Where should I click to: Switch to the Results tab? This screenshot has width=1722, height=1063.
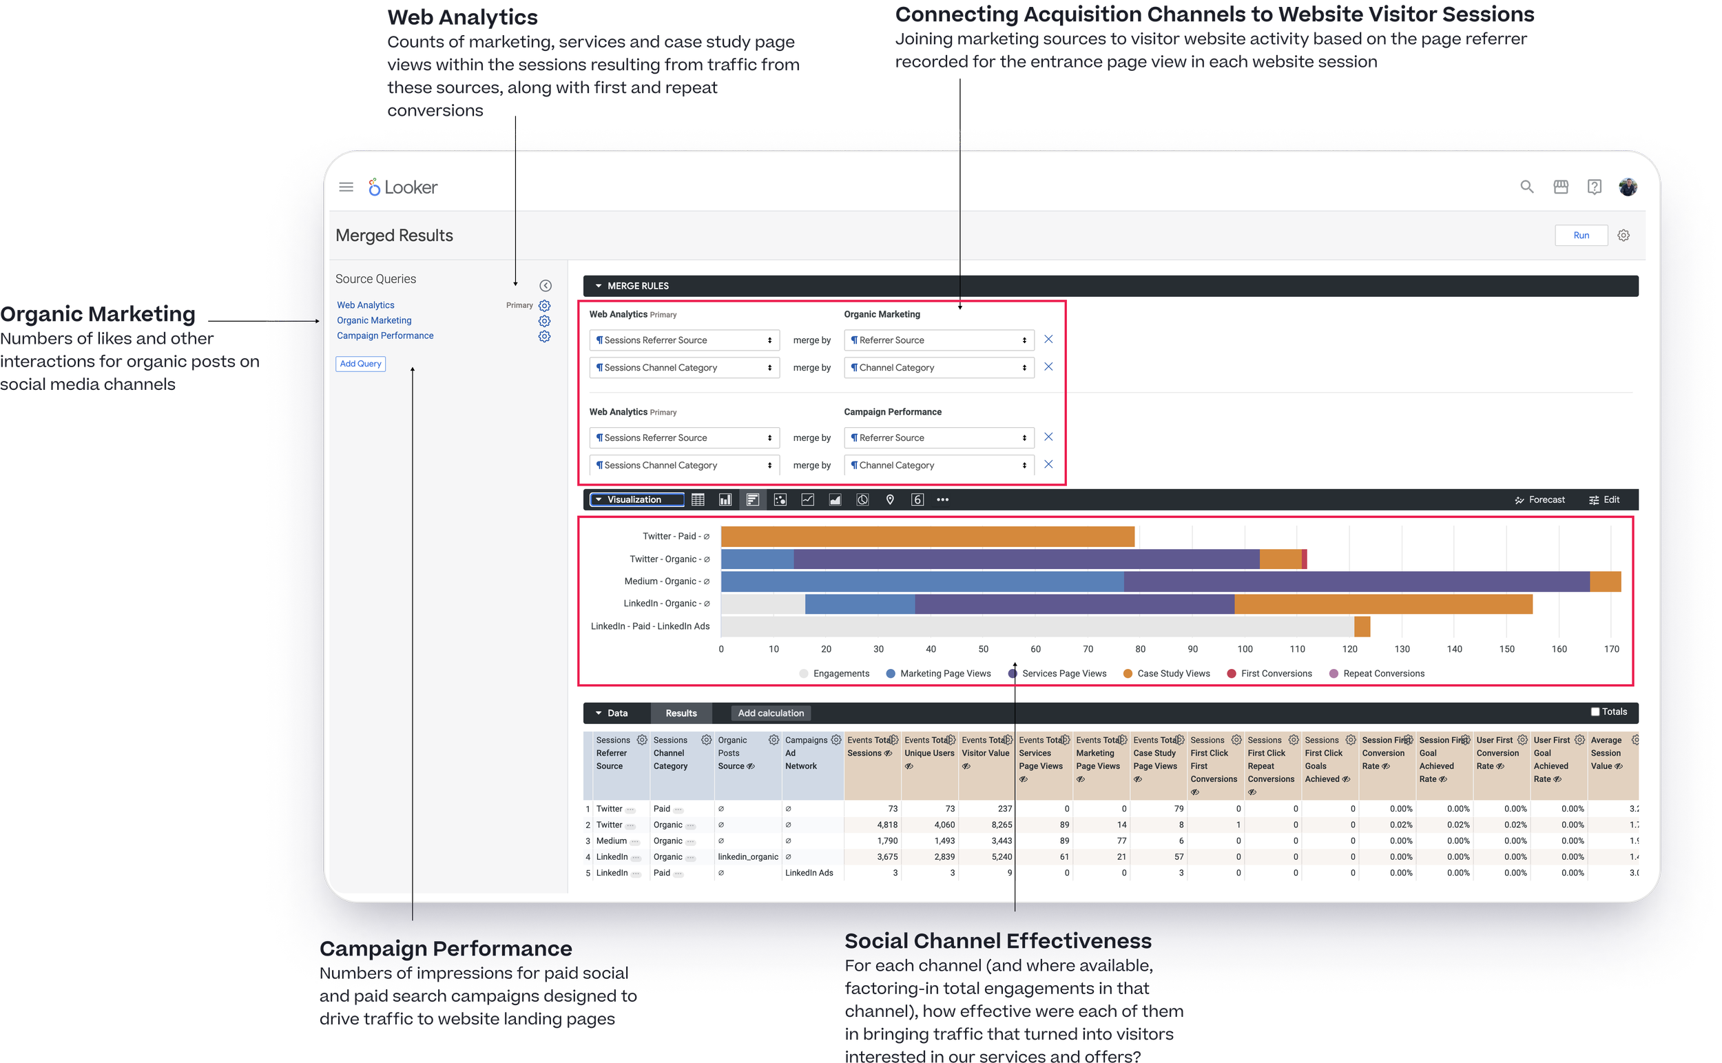click(681, 713)
